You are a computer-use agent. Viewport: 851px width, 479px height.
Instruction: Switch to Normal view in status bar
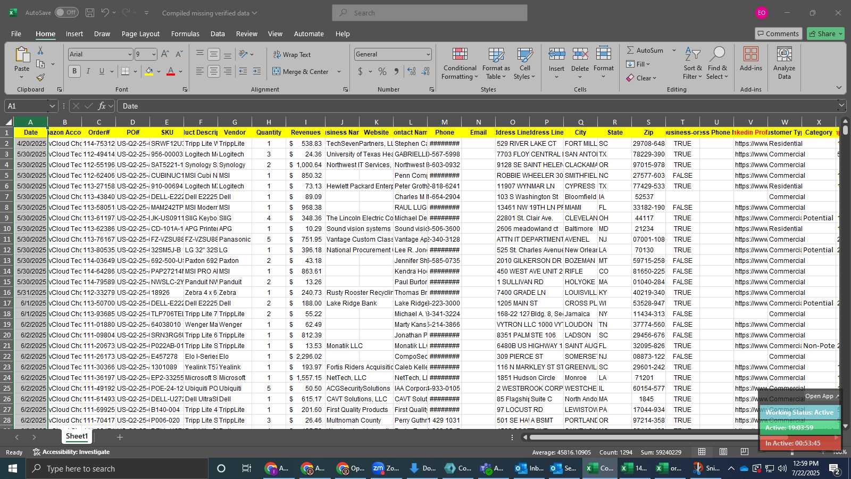pyautogui.click(x=702, y=452)
